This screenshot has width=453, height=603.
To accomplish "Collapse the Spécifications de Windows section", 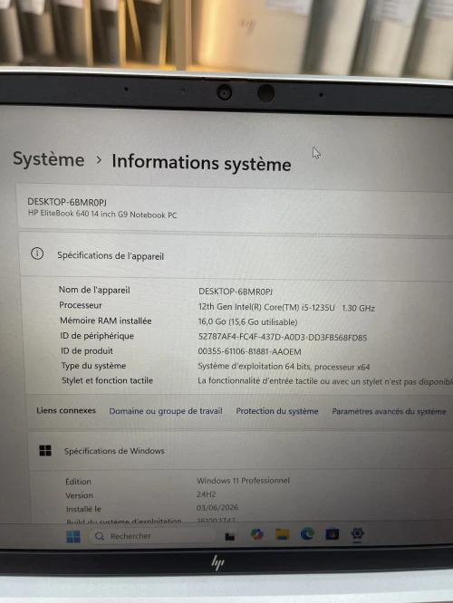I will [240, 451].
